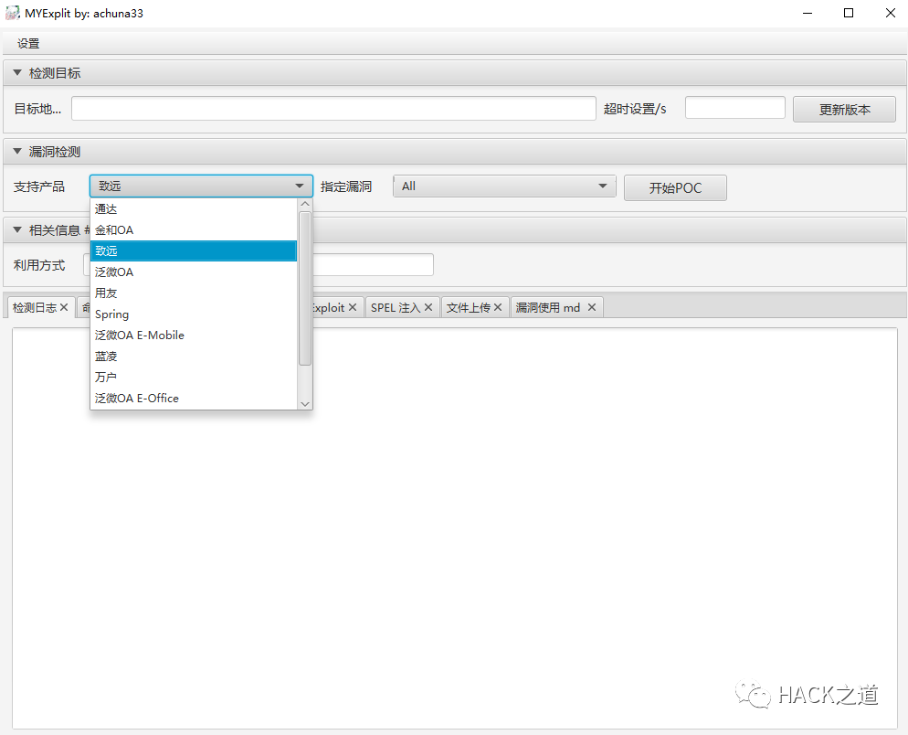Open the 指定漏洞 dropdown showing All
The width and height of the screenshot is (908, 735).
tap(504, 186)
